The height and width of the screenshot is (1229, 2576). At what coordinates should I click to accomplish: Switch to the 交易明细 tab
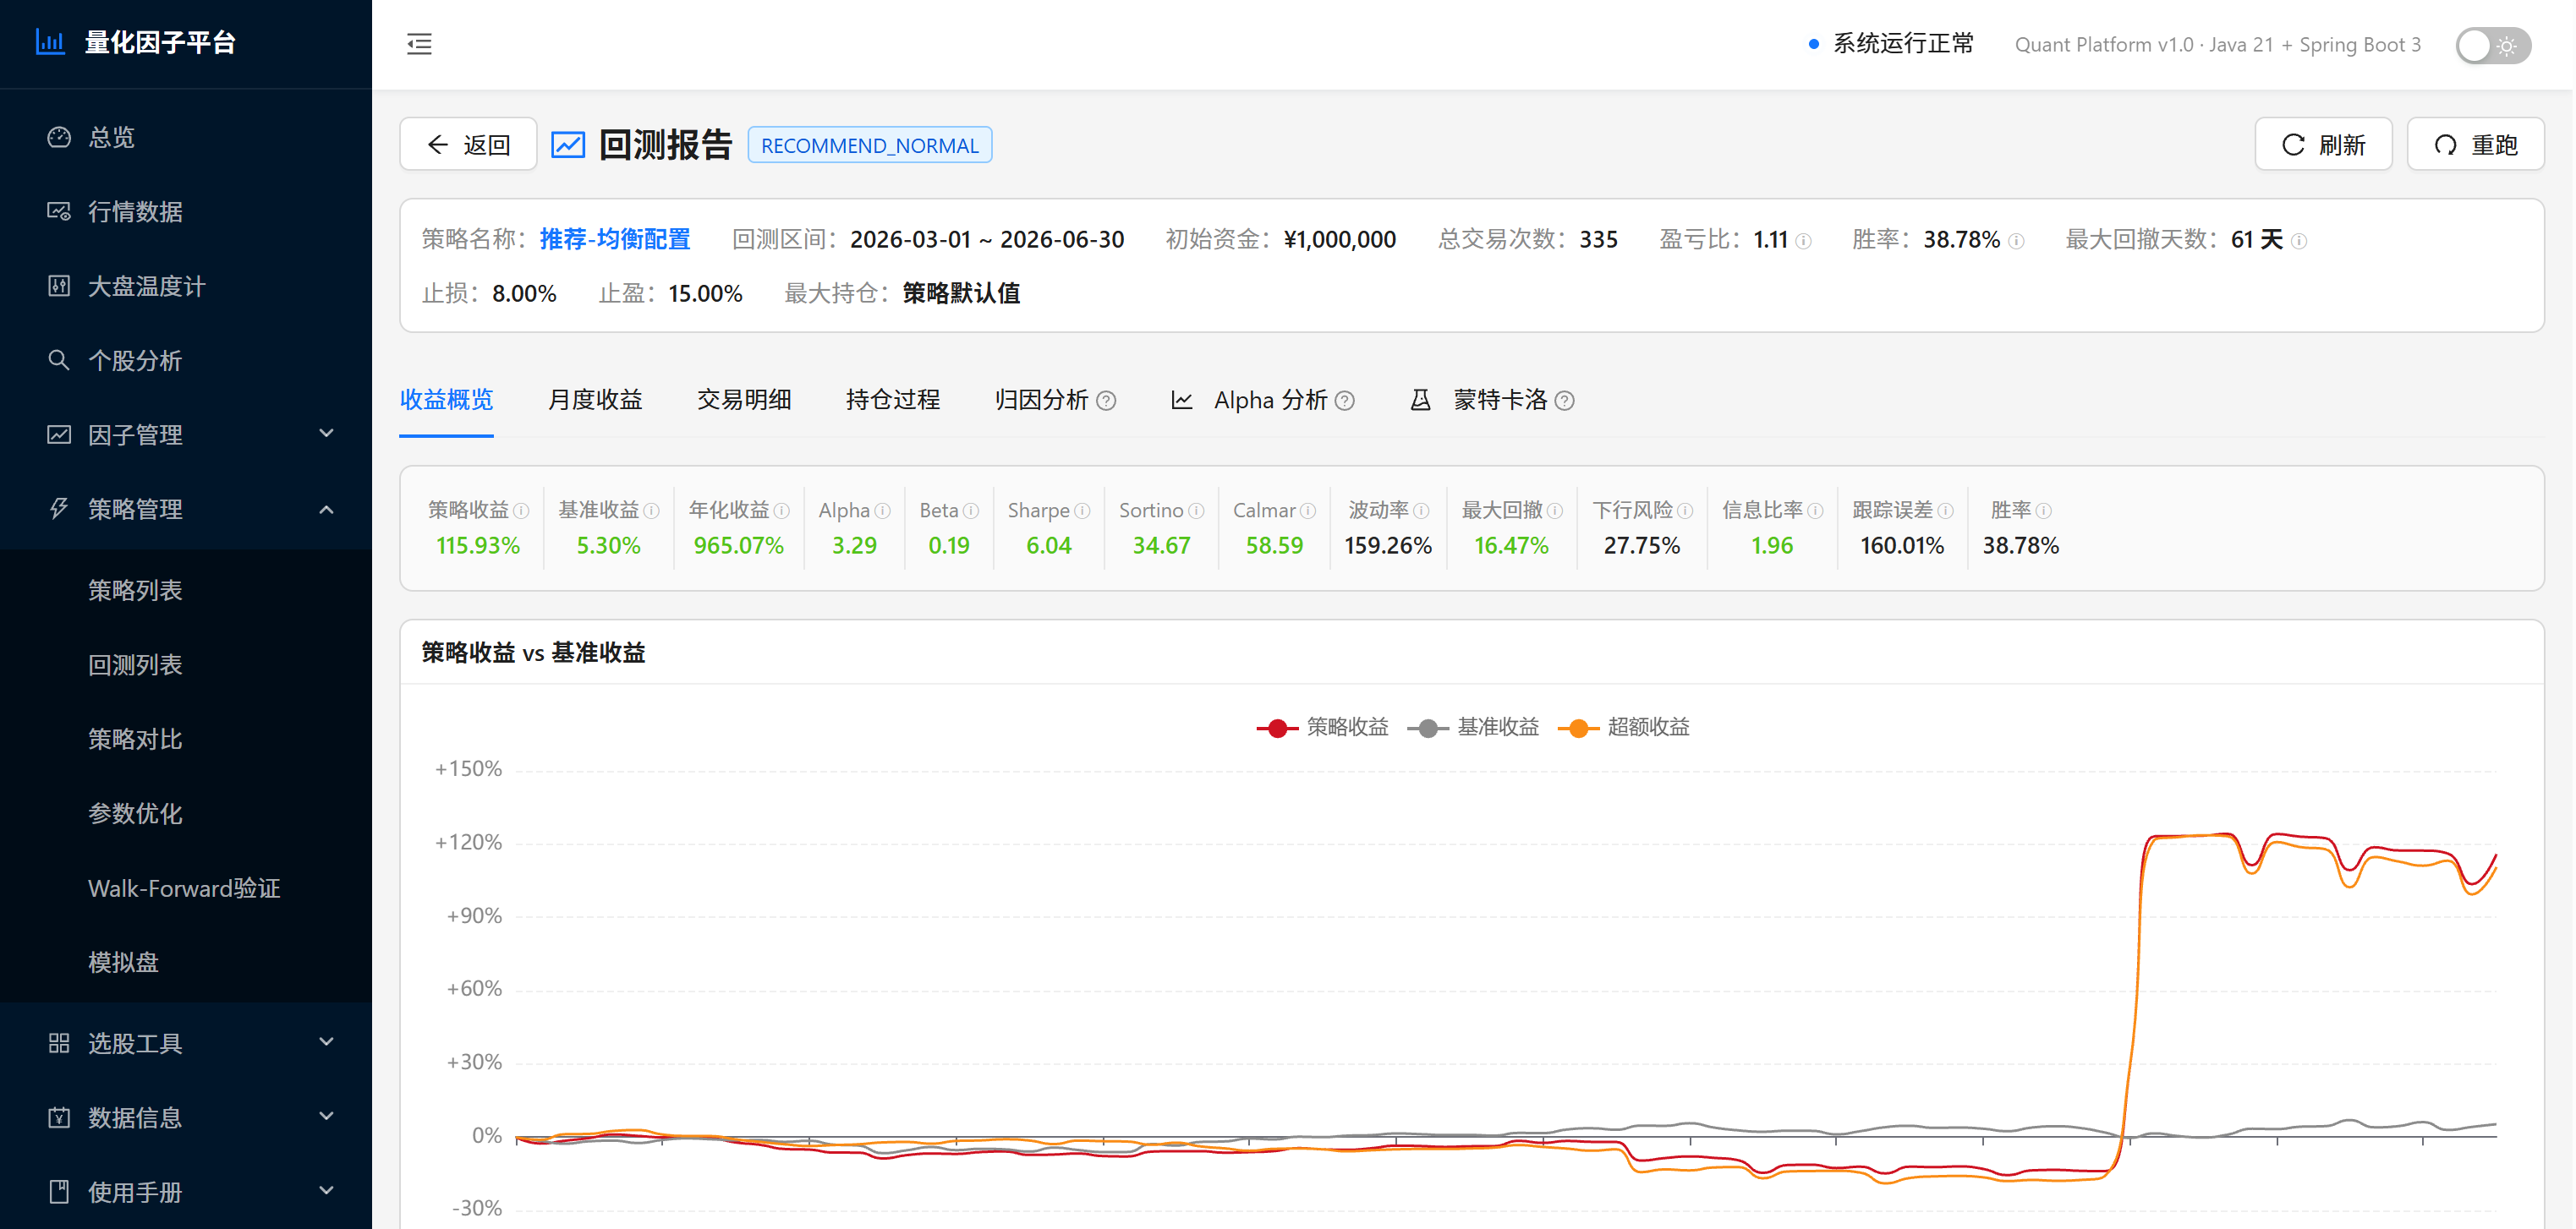coord(744,401)
